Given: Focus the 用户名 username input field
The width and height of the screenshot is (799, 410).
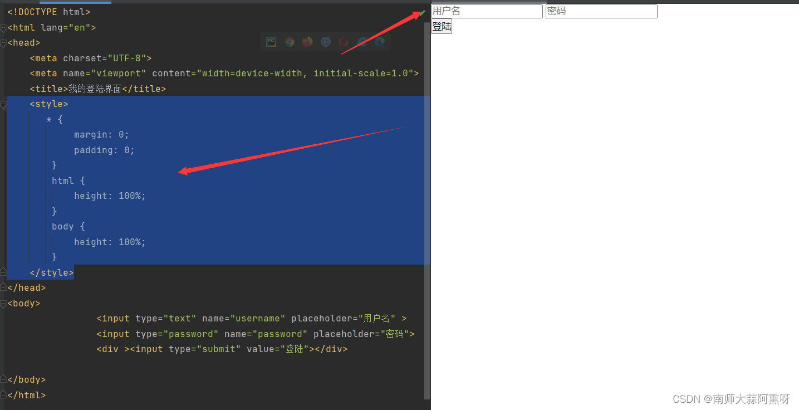Looking at the screenshot, I should coord(487,11).
